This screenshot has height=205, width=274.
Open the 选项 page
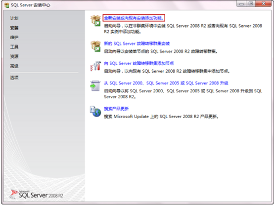tap(14, 78)
